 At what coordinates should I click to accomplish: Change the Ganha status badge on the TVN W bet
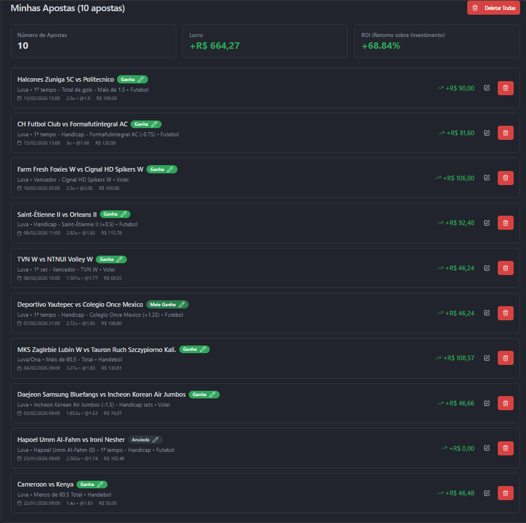coord(112,259)
